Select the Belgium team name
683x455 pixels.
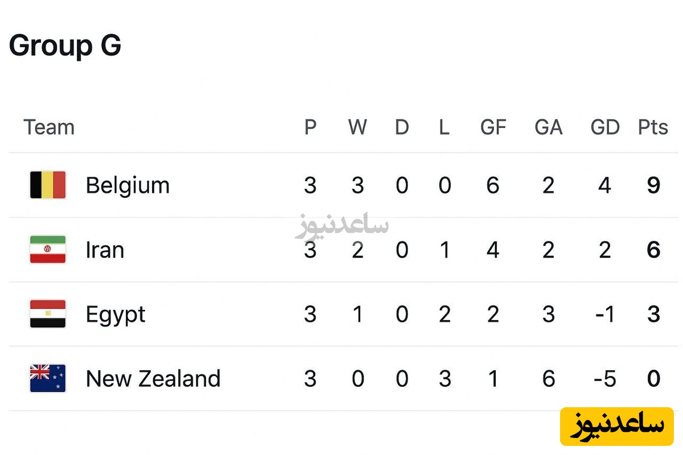(127, 185)
